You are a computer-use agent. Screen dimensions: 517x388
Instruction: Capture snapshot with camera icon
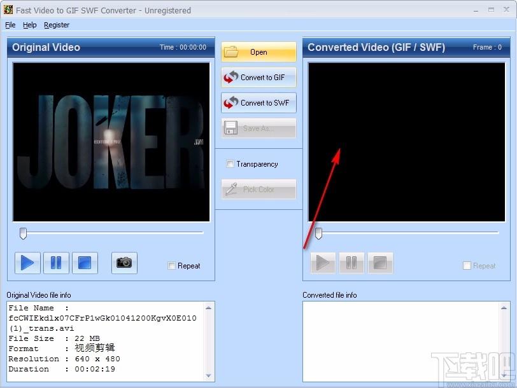tap(124, 263)
